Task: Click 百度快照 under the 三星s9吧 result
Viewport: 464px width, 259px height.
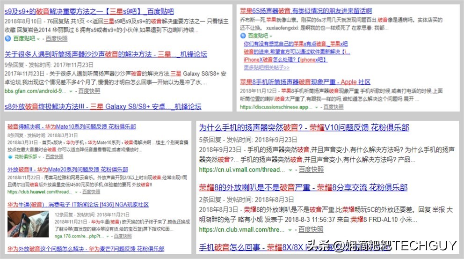Action: coord(57,39)
